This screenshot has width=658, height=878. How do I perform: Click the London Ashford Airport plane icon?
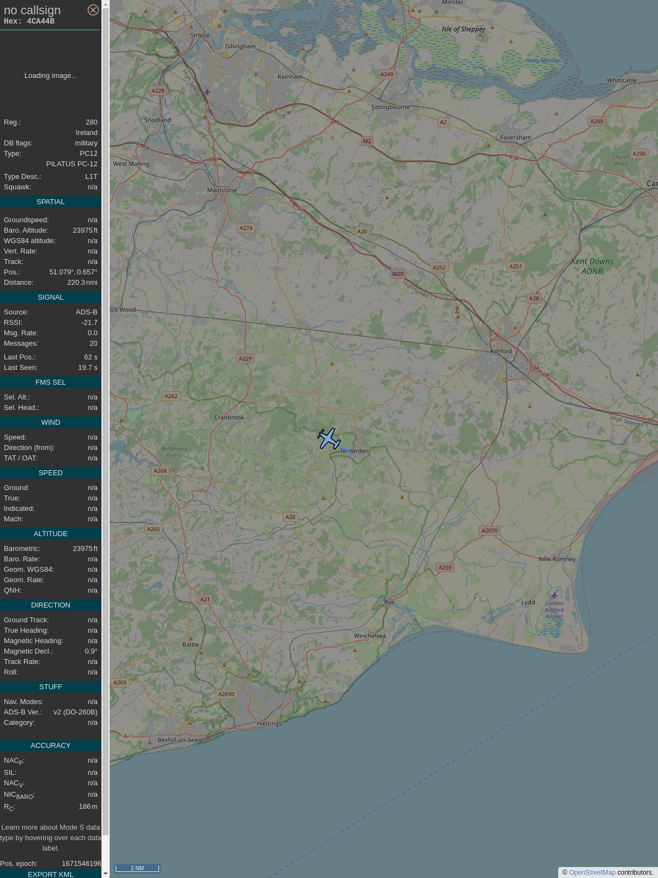point(554,595)
